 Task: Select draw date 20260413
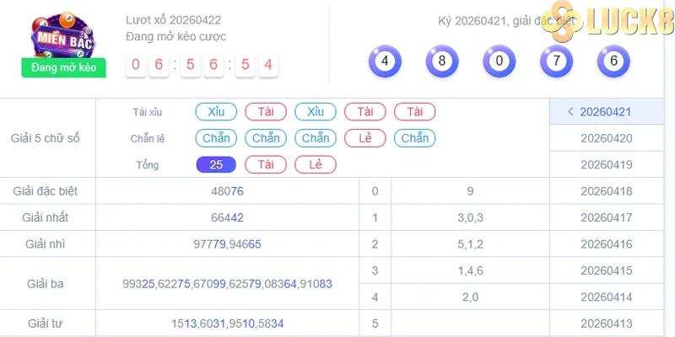pos(607,324)
